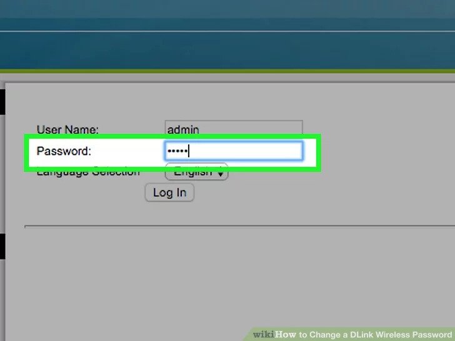Click the masked password dots

point(177,151)
